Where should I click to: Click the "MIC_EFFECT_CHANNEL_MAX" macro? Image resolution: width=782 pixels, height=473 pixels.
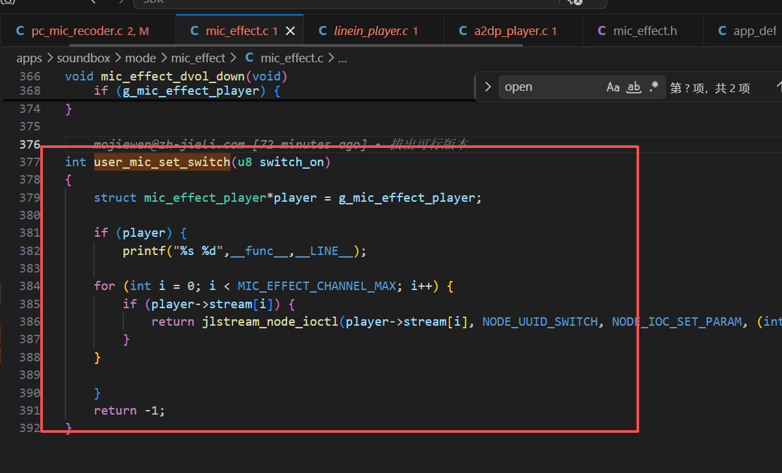click(x=316, y=286)
